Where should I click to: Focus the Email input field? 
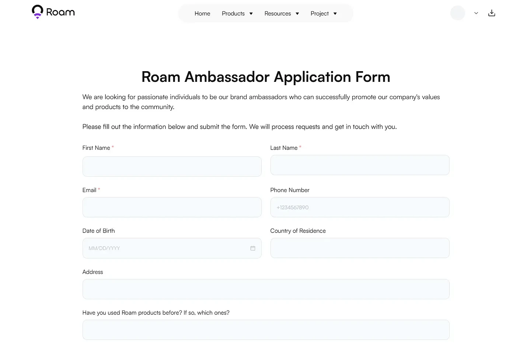tap(172, 207)
